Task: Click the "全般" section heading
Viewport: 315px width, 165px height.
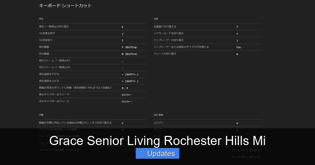Action: (156, 19)
